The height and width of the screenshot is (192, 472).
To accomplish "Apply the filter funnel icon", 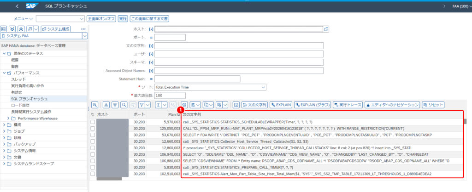I will coord(142,105).
